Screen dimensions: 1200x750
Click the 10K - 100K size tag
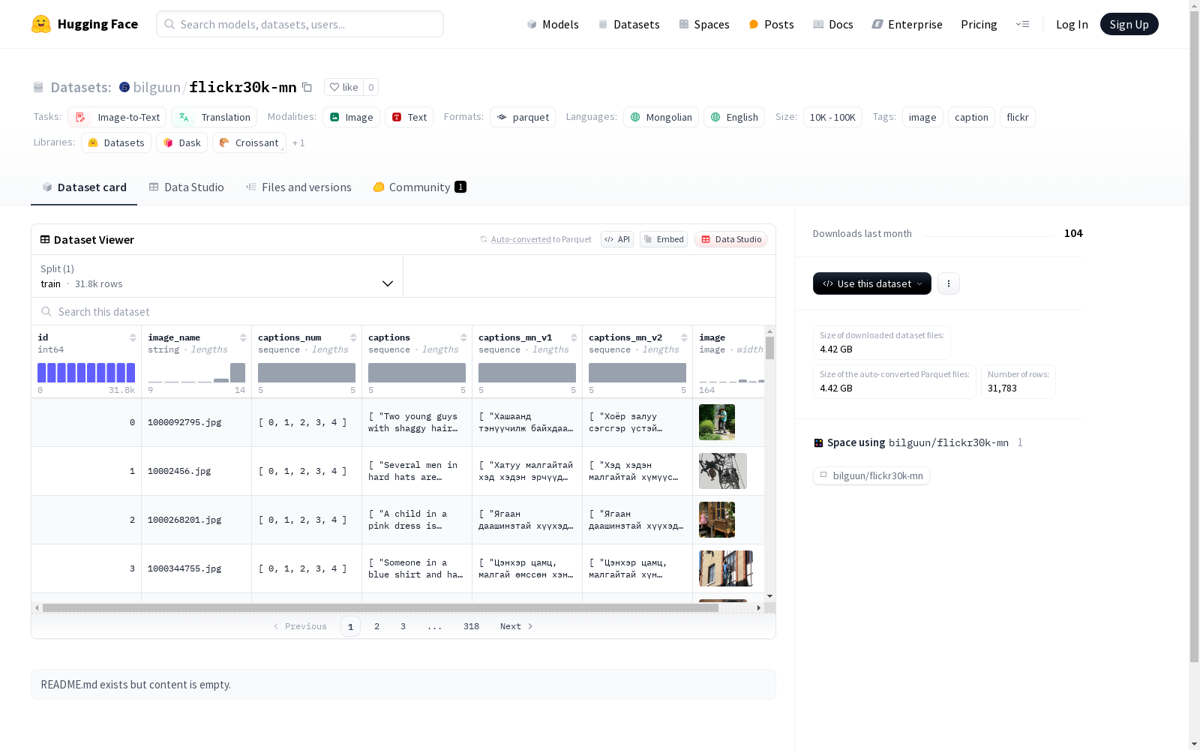[832, 117]
